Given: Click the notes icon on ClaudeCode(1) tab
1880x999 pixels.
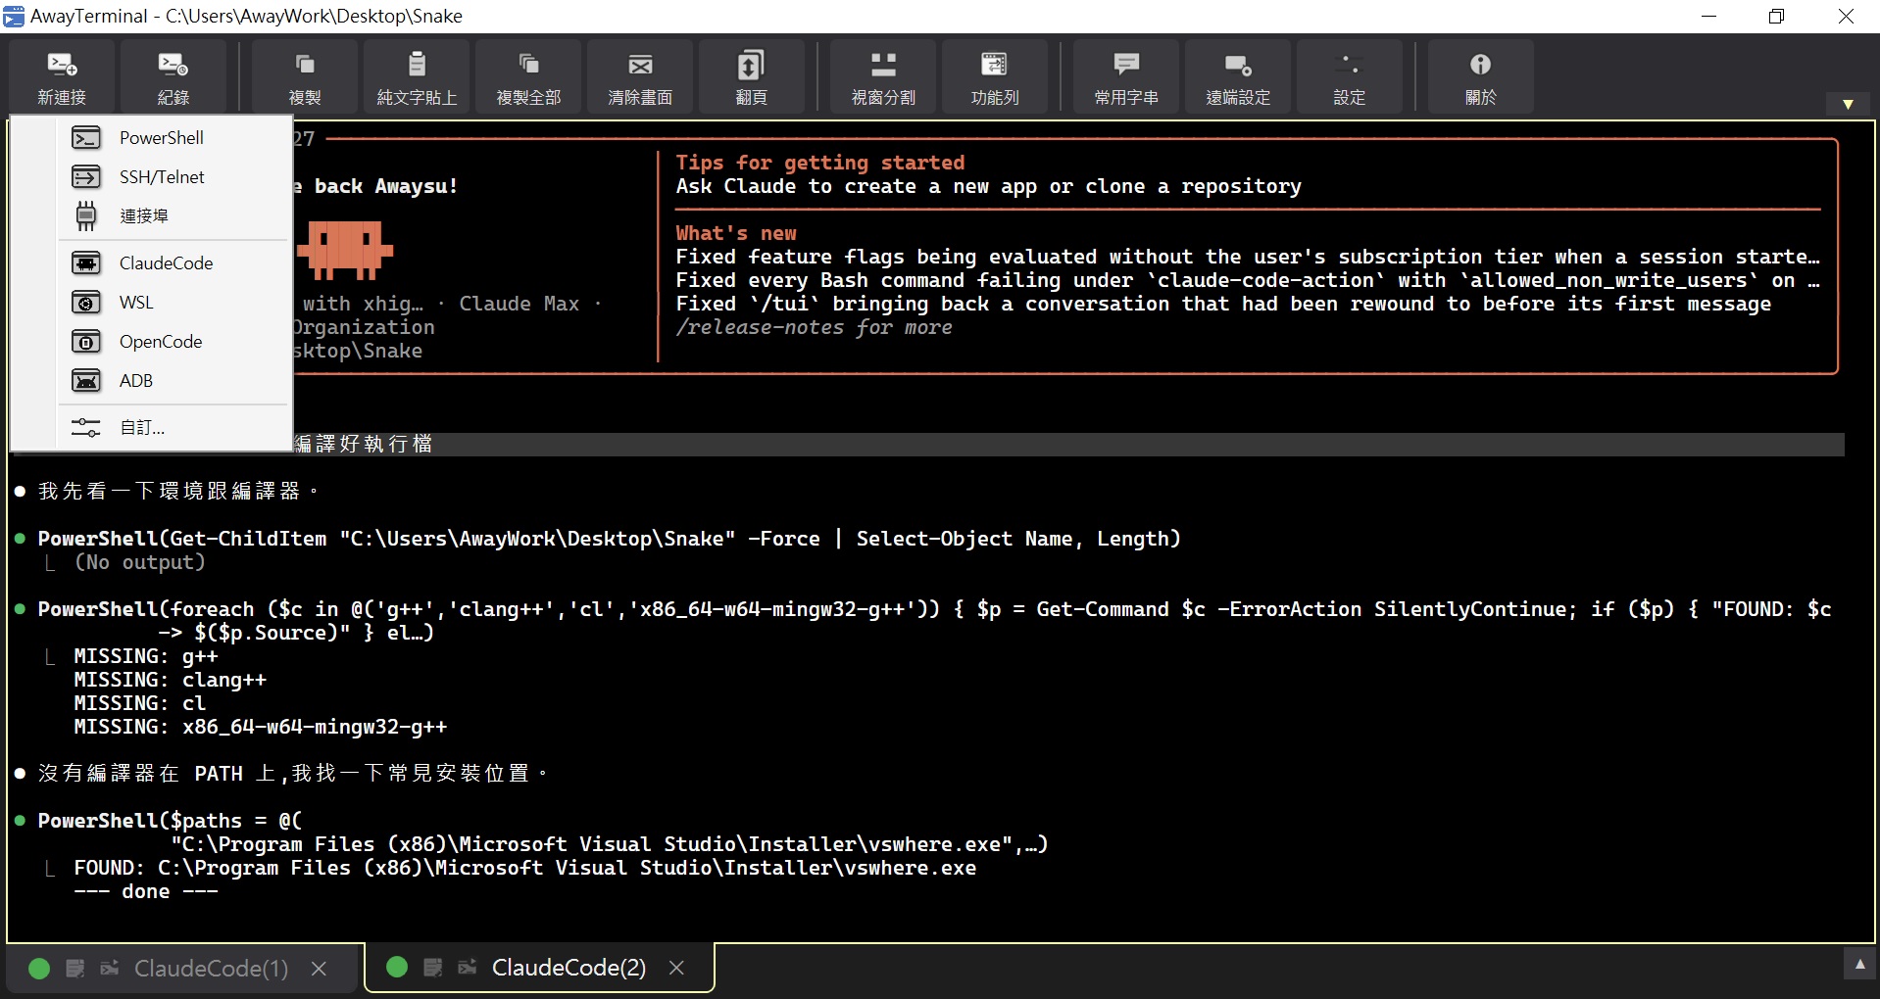Looking at the screenshot, I should (75, 969).
